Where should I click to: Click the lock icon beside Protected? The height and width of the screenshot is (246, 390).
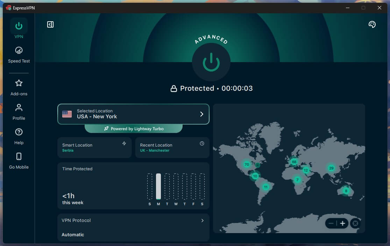173,88
